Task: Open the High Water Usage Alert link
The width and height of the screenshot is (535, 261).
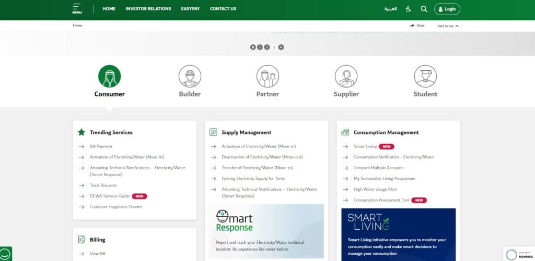Action: click(x=375, y=189)
